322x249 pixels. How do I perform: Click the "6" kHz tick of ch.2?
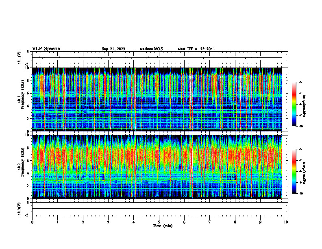click(28, 161)
